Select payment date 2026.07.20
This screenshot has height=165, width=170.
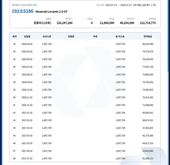[27, 67]
